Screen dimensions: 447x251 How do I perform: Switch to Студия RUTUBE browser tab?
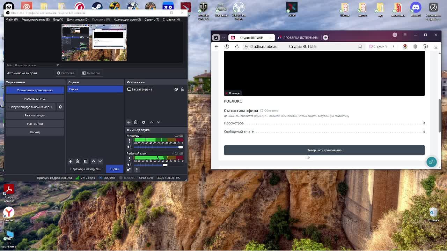[x=251, y=37]
